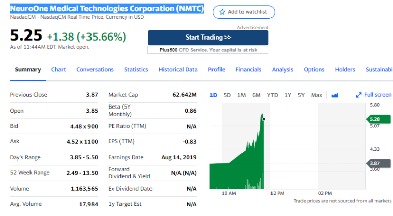Click the 12 PM axis label on chart

click(x=277, y=193)
